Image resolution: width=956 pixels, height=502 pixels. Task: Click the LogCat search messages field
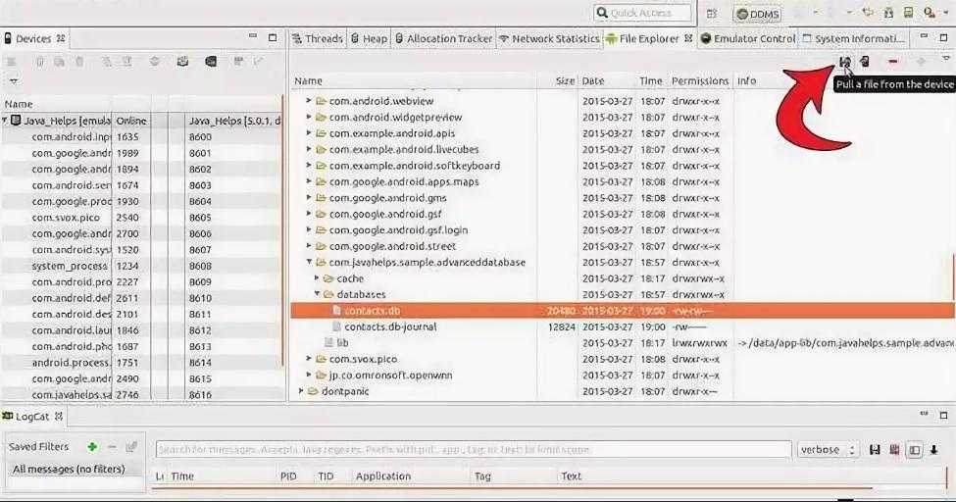click(x=473, y=450)
